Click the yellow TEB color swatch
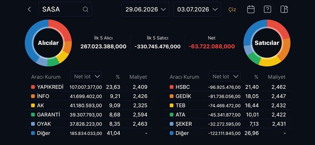The width and height of the screenshot is (315, 145). point(172,106)
